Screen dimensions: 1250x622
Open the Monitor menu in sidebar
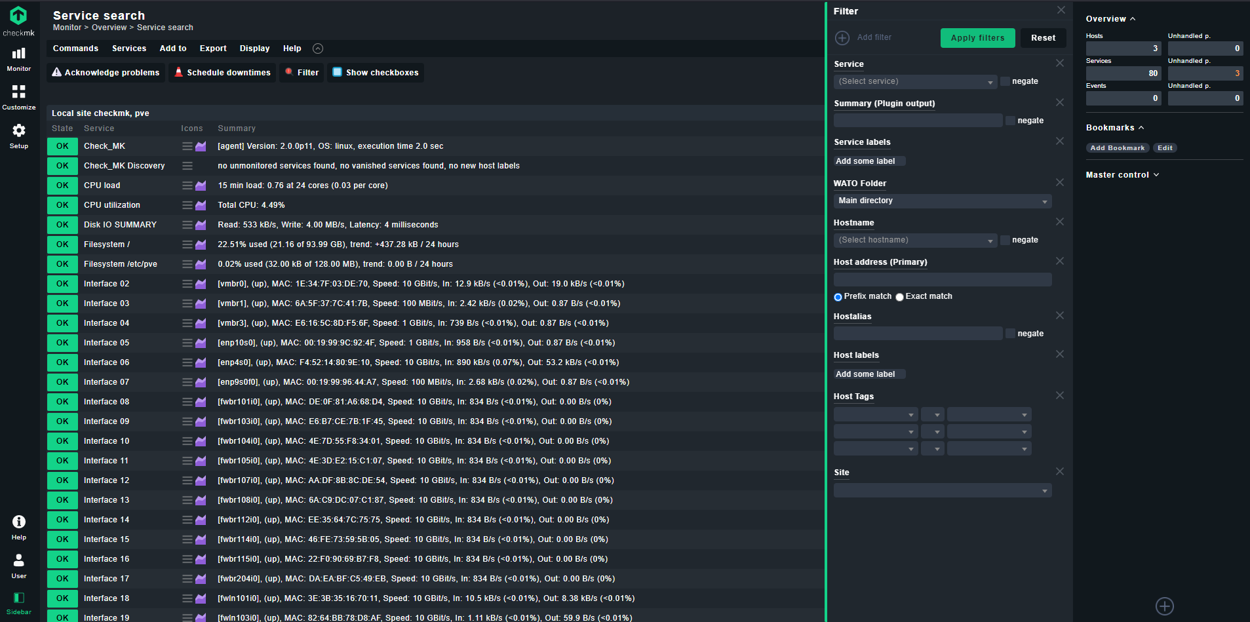19,59
